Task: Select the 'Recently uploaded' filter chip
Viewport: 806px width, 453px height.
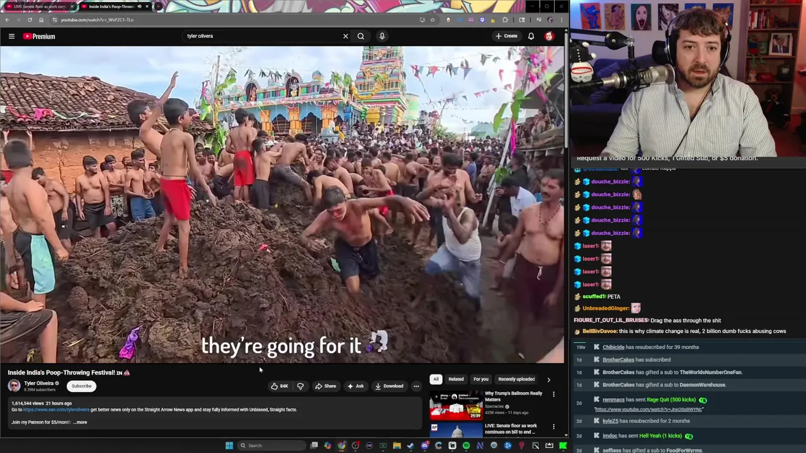Action: 516,379
